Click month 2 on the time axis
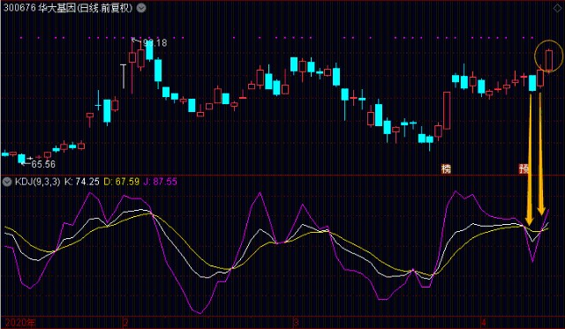The image size is (565, 329). pos(125,322)
